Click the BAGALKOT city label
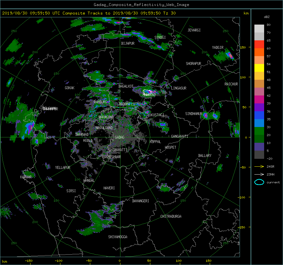283x265 pixels. (126, 86)
